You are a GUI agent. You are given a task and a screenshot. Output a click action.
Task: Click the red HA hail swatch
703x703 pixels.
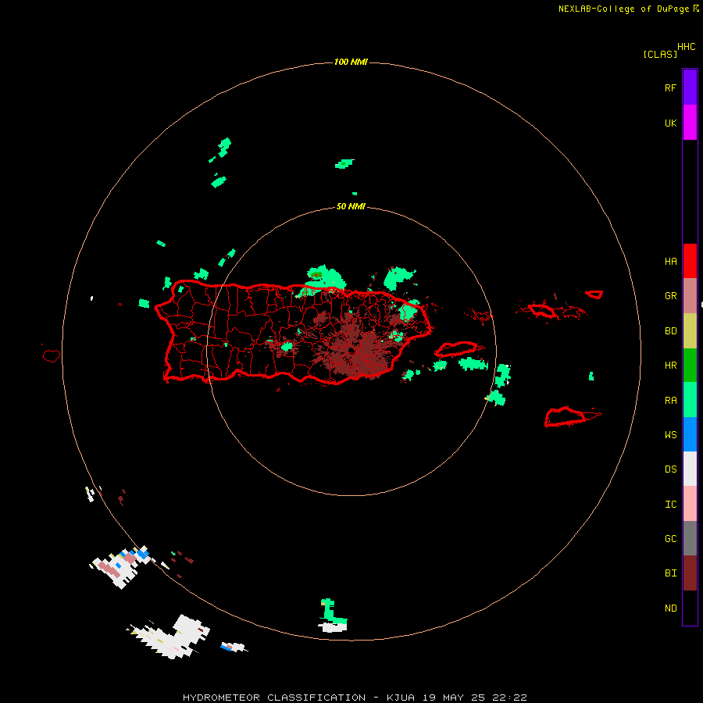pos(690,261)
